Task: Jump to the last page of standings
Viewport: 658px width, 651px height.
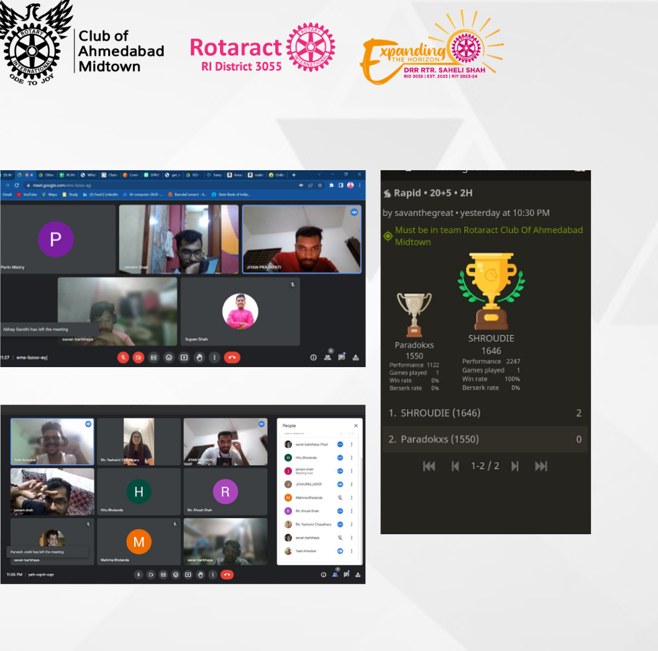Action: 541,466
